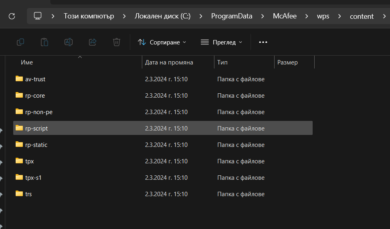
Task: Click the Copy icon in toolbar
Action: pos(20,42)
